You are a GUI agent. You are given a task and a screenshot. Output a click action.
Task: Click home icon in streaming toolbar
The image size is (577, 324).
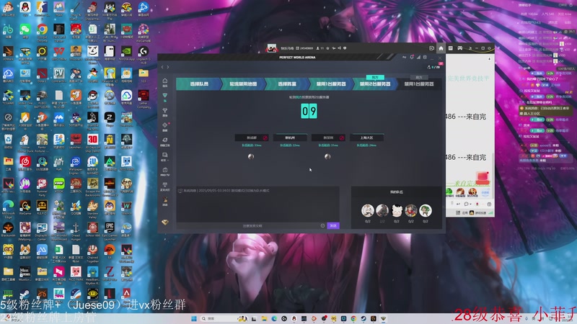click(x=441, y=48)
